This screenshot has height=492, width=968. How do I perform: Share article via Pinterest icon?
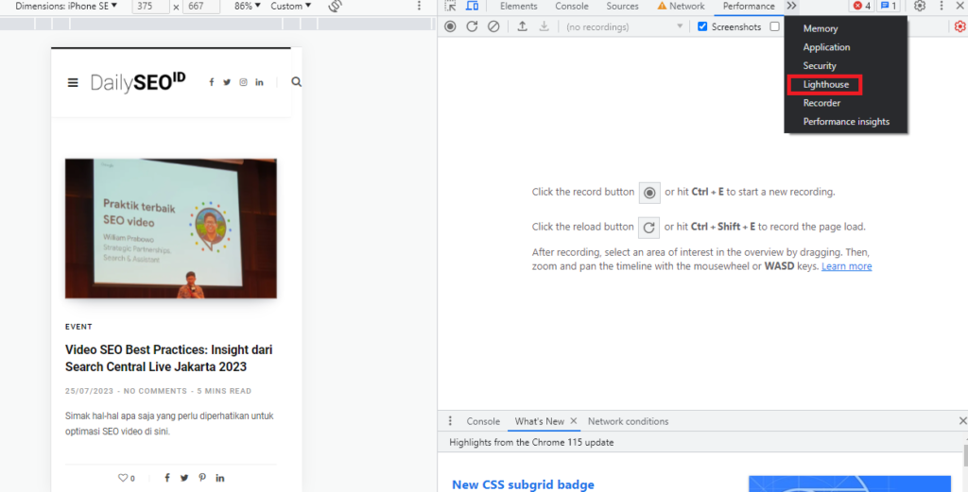202,478
